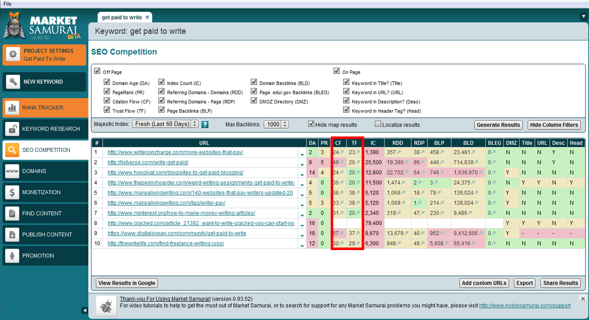Expand row options for hongkiat URL
This screenshot has height=320, width=589.
click(x=302, y=175)
